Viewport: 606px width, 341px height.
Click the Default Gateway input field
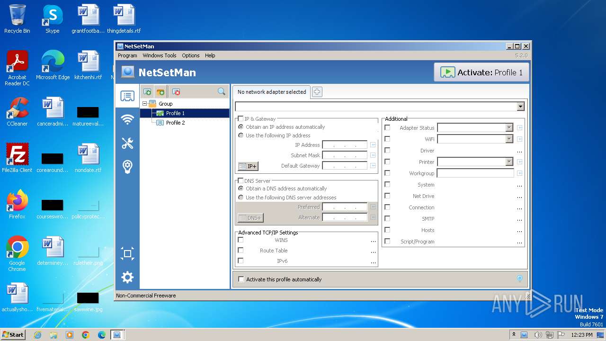tap(345, 166)
